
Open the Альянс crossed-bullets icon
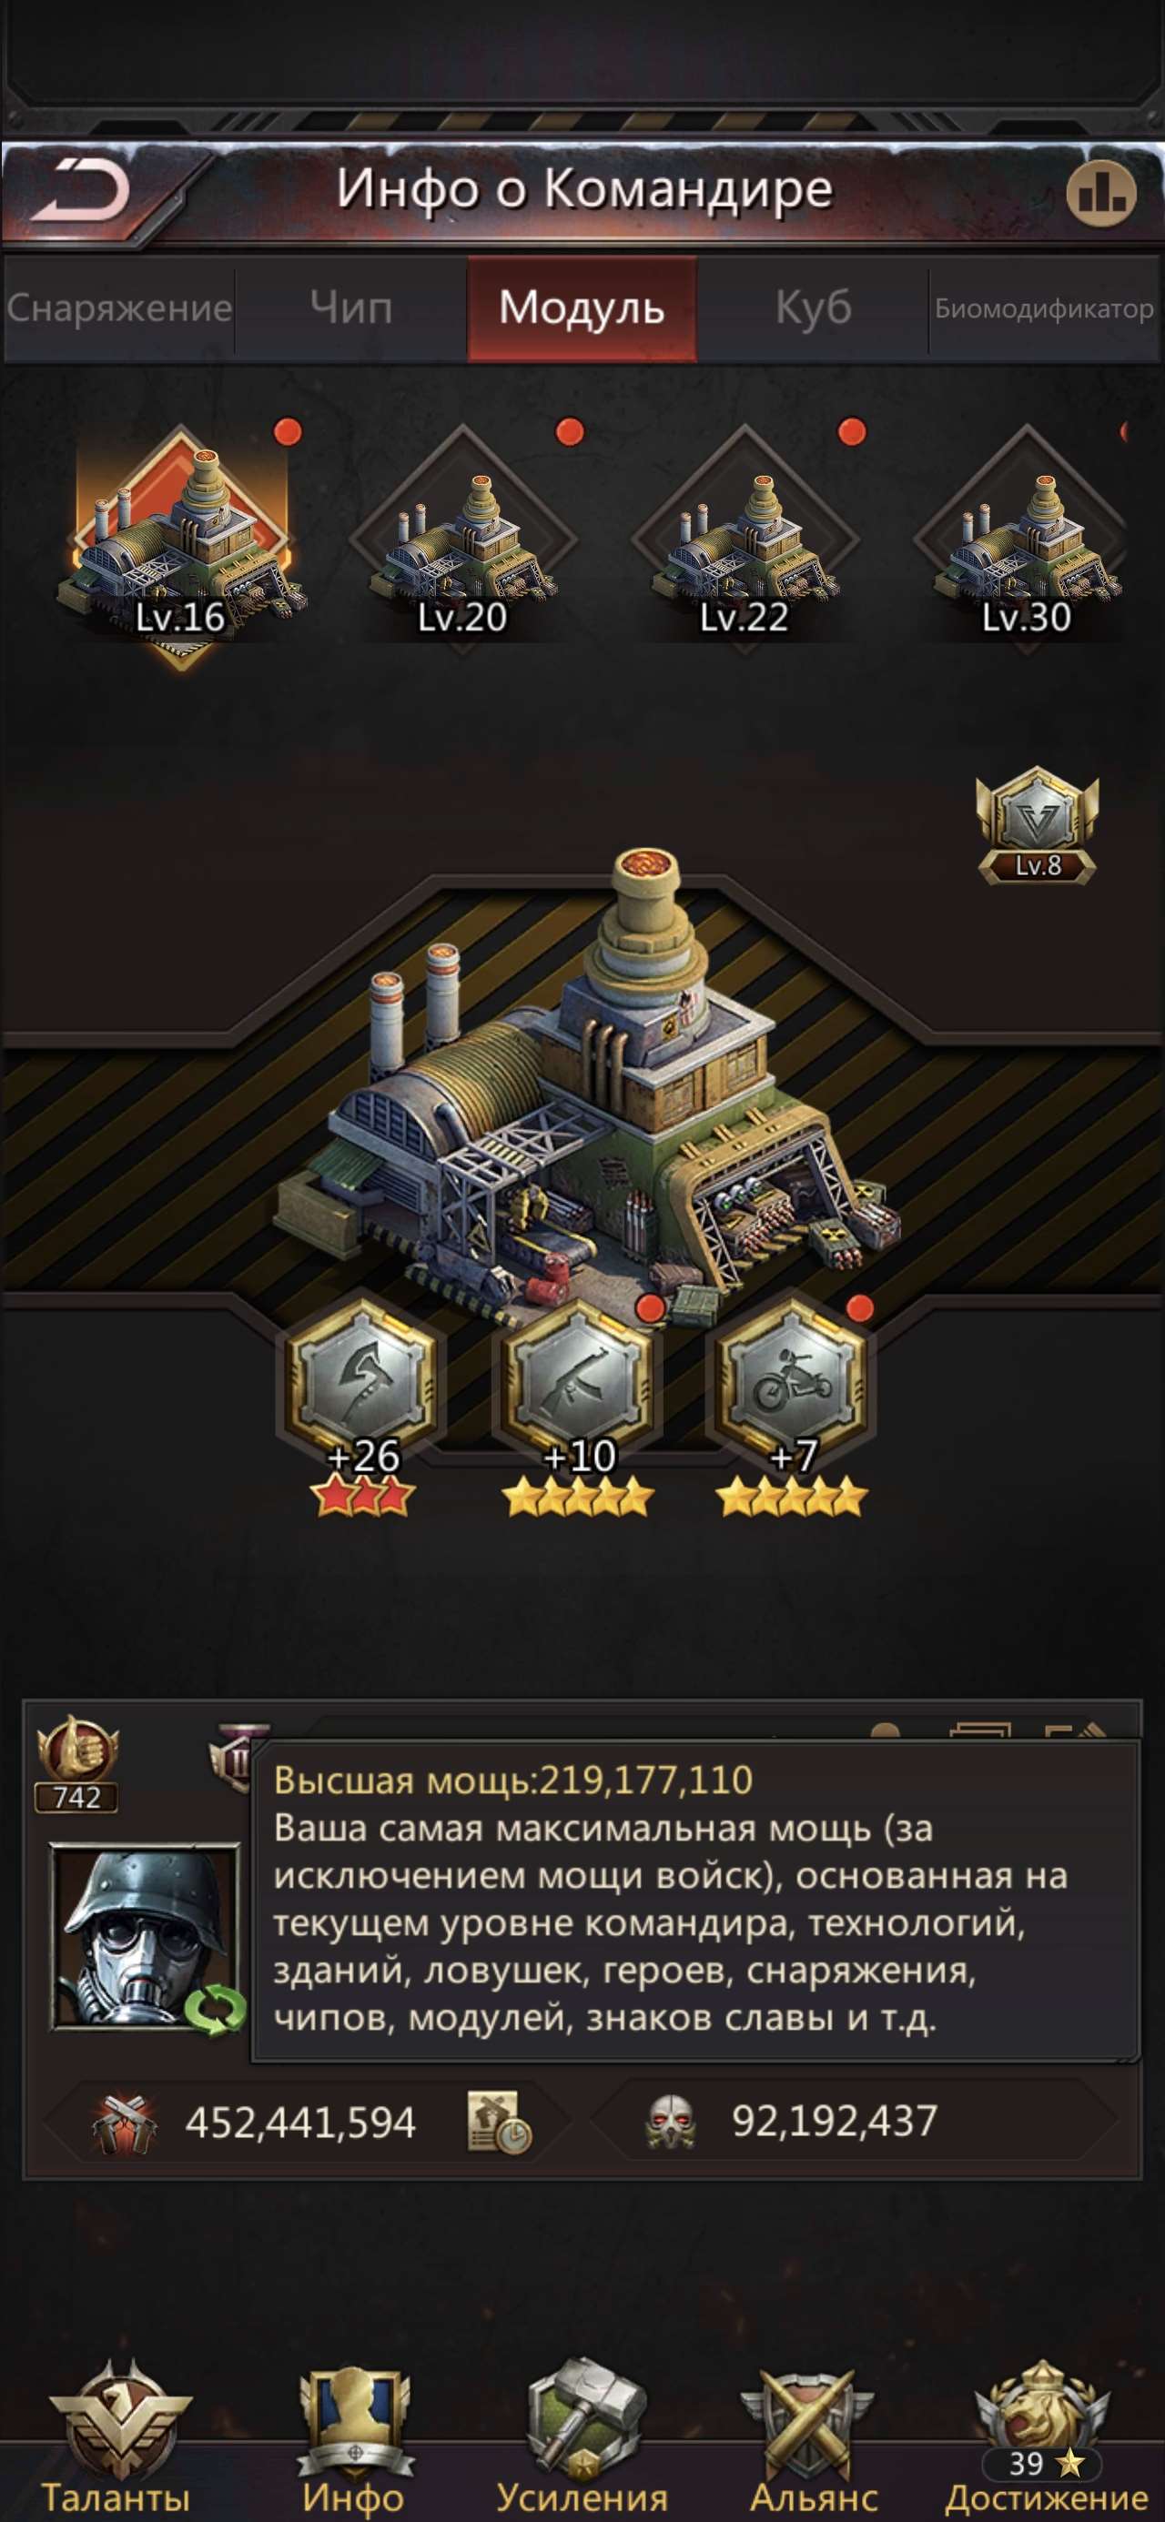[814, 2440]
